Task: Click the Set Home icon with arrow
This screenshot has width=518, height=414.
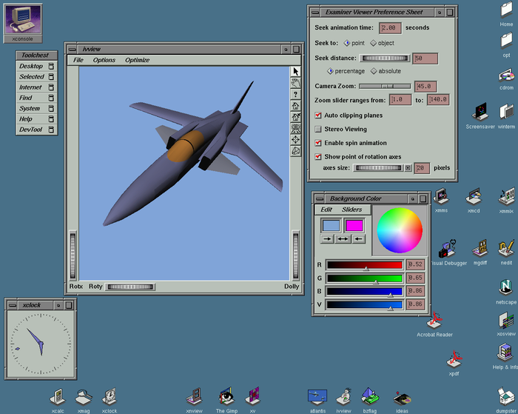Action: click(x=295, y=116)
